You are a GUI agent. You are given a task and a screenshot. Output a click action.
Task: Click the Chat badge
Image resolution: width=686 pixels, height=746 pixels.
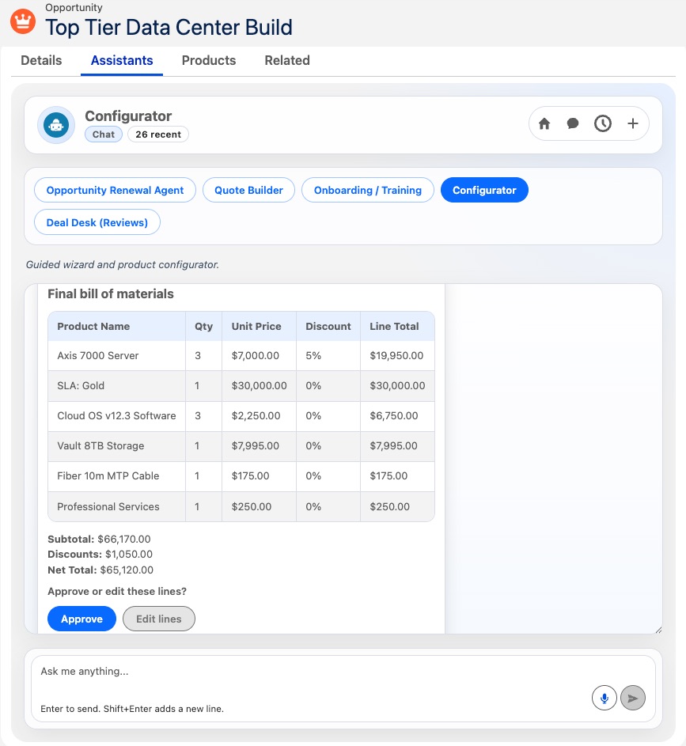pos(104,134)
